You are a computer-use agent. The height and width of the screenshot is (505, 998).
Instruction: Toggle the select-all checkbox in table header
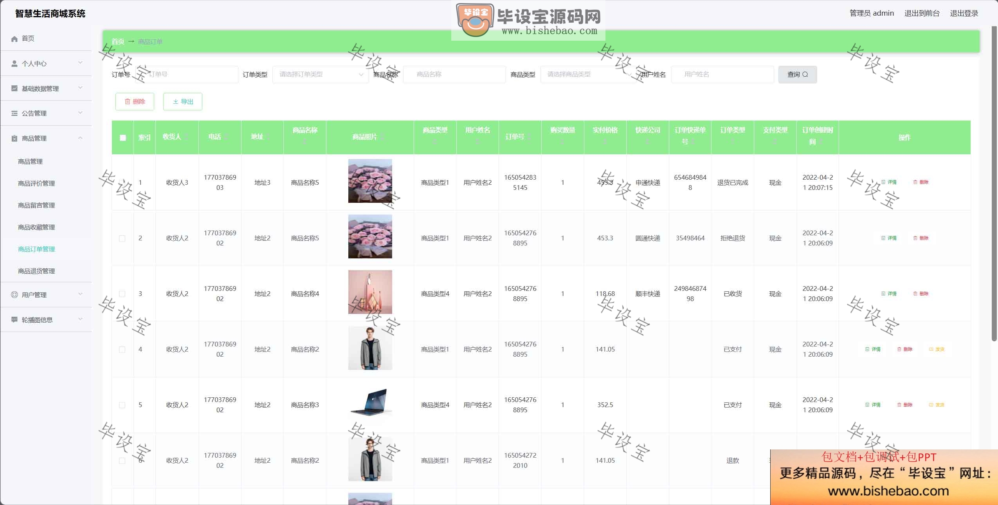[x=122, y=138]
